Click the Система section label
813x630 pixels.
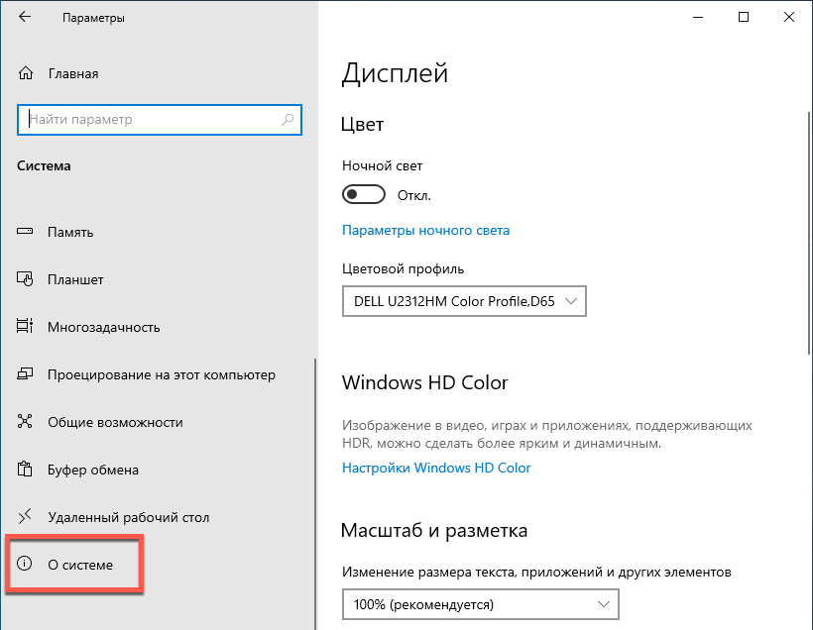(x=44, y=165)
